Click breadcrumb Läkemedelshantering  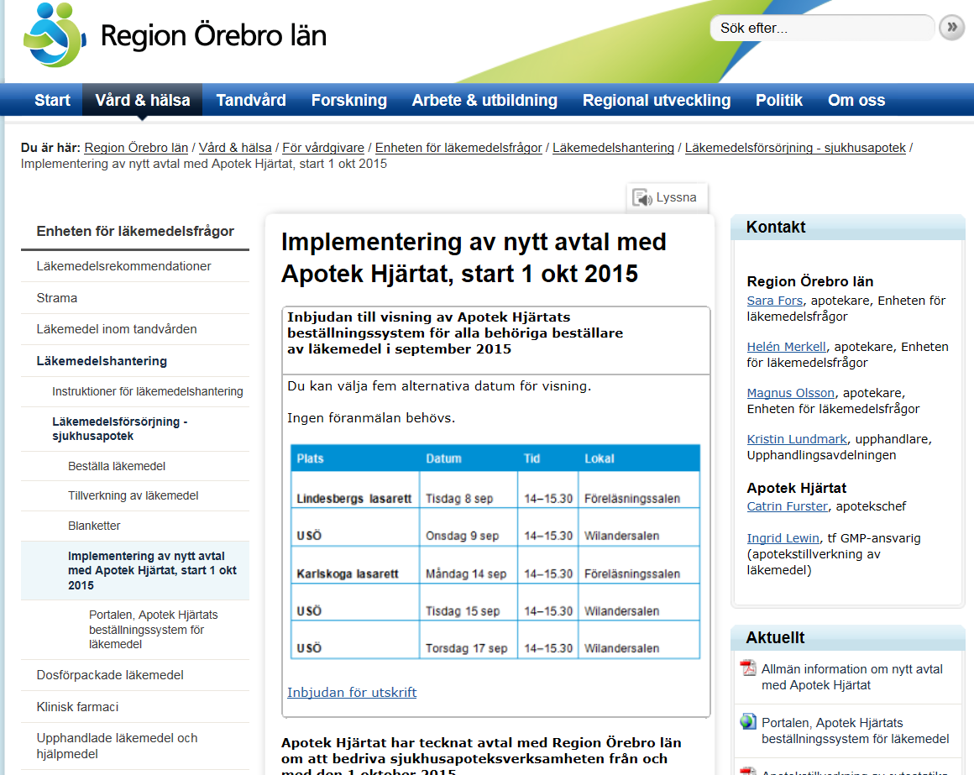[x=613, y=148]
